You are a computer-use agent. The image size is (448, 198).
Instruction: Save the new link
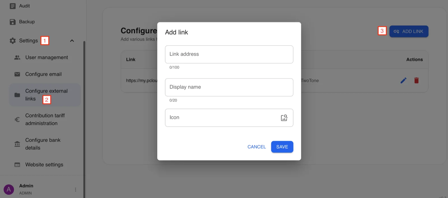pyautogui.click(x=282, y=147)
